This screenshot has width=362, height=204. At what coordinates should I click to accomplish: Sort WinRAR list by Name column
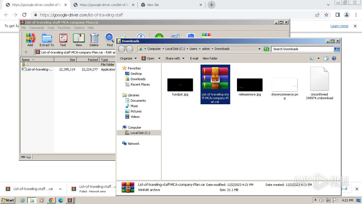37,59
